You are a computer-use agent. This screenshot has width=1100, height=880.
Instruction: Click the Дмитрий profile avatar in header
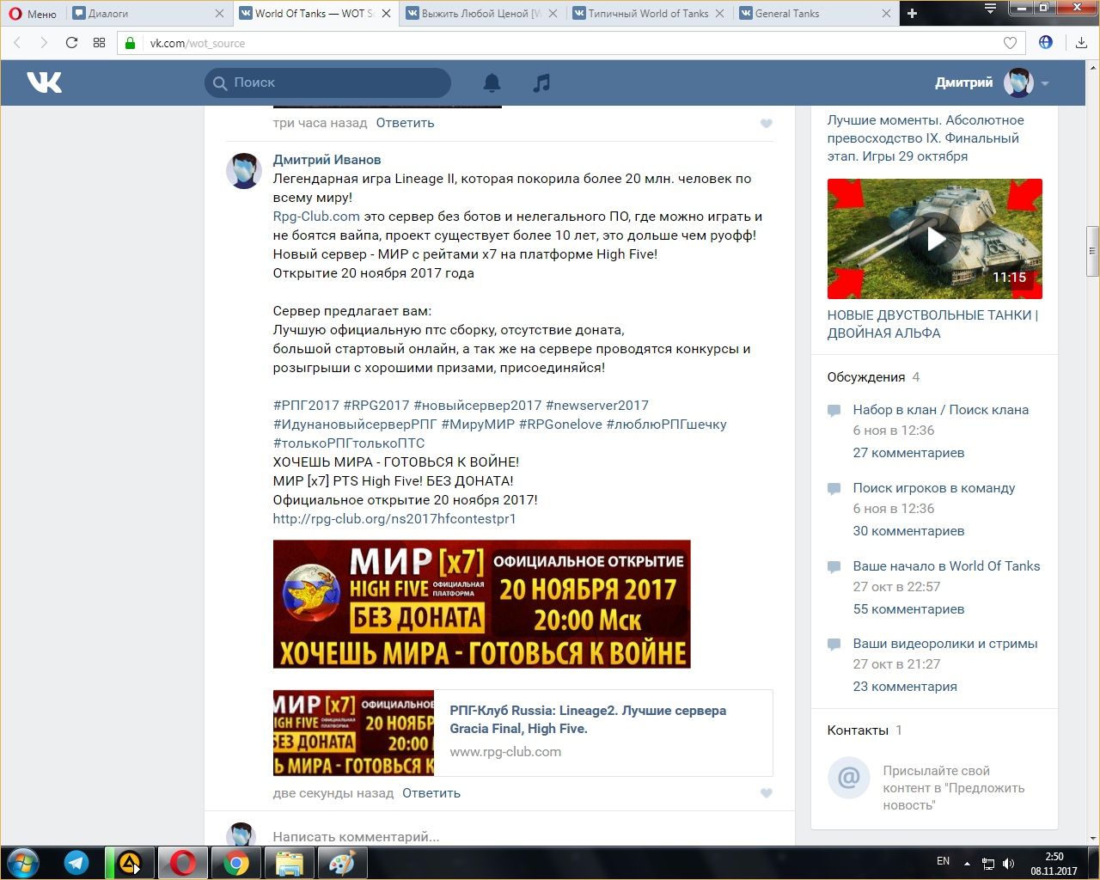(x=1018, y=82)
